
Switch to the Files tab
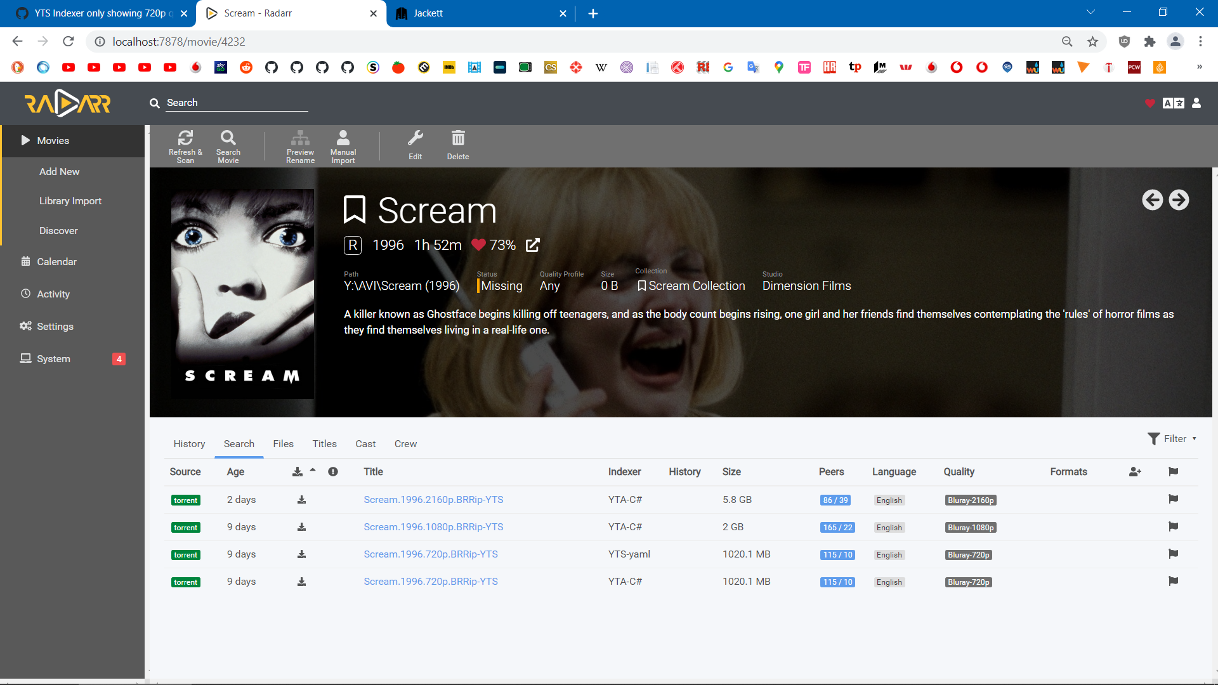283,444
